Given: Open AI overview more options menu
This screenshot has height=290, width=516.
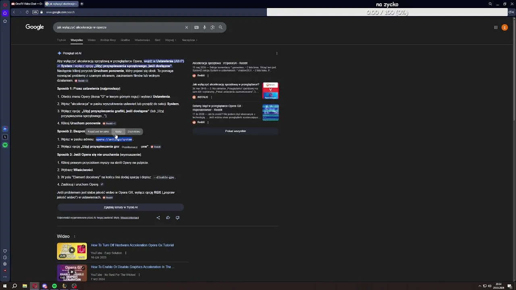Looking at the screenshot, I should (x=277, y=53).
